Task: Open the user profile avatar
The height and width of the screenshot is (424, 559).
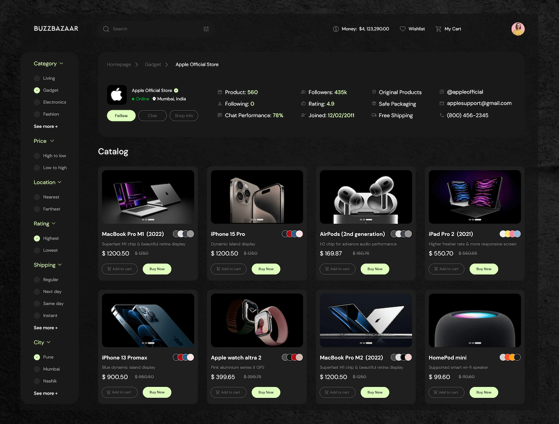Action: [x=518, y=29]
